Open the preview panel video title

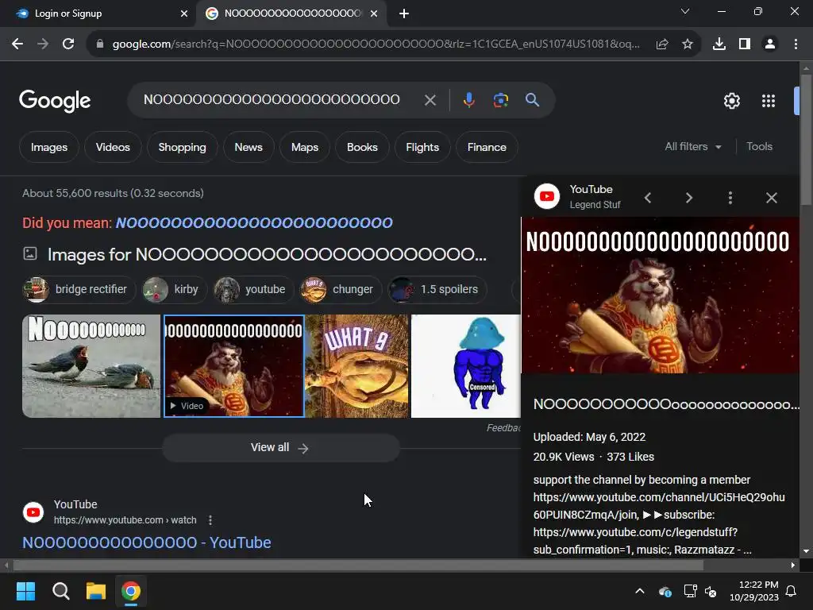click(666, 404)
